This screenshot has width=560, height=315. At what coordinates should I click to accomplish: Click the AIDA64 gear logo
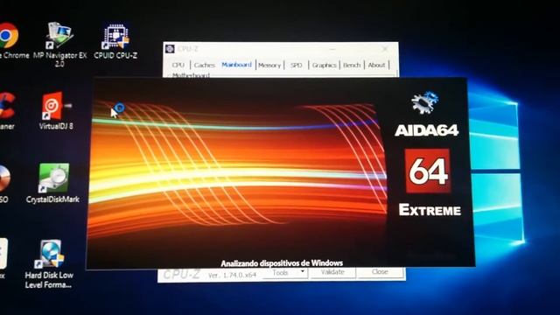425,103
